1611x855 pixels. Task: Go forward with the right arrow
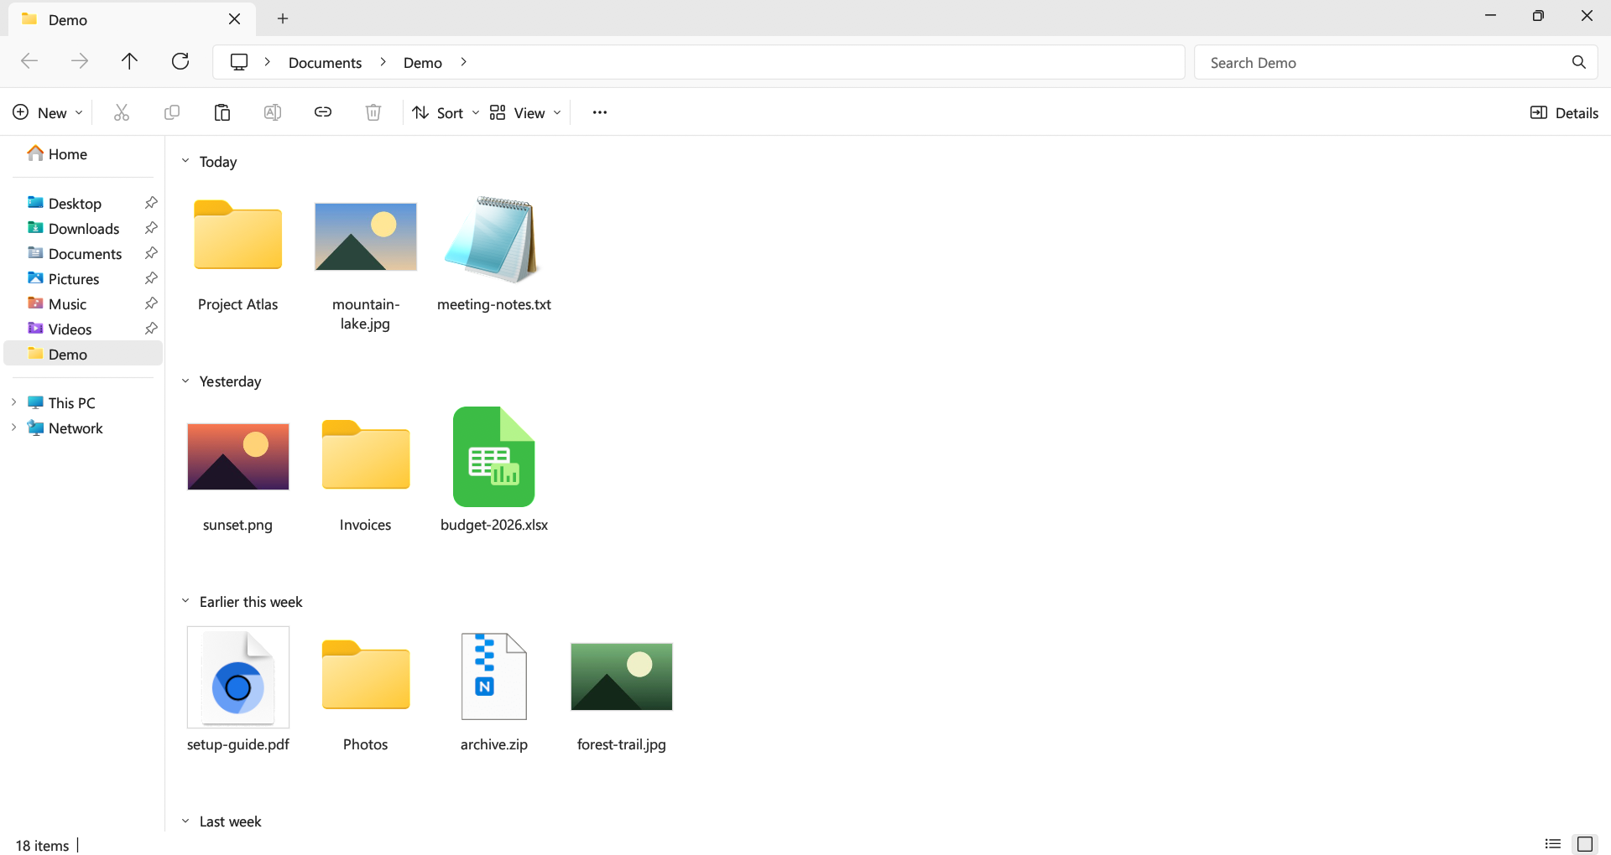[x=80, y=61]
